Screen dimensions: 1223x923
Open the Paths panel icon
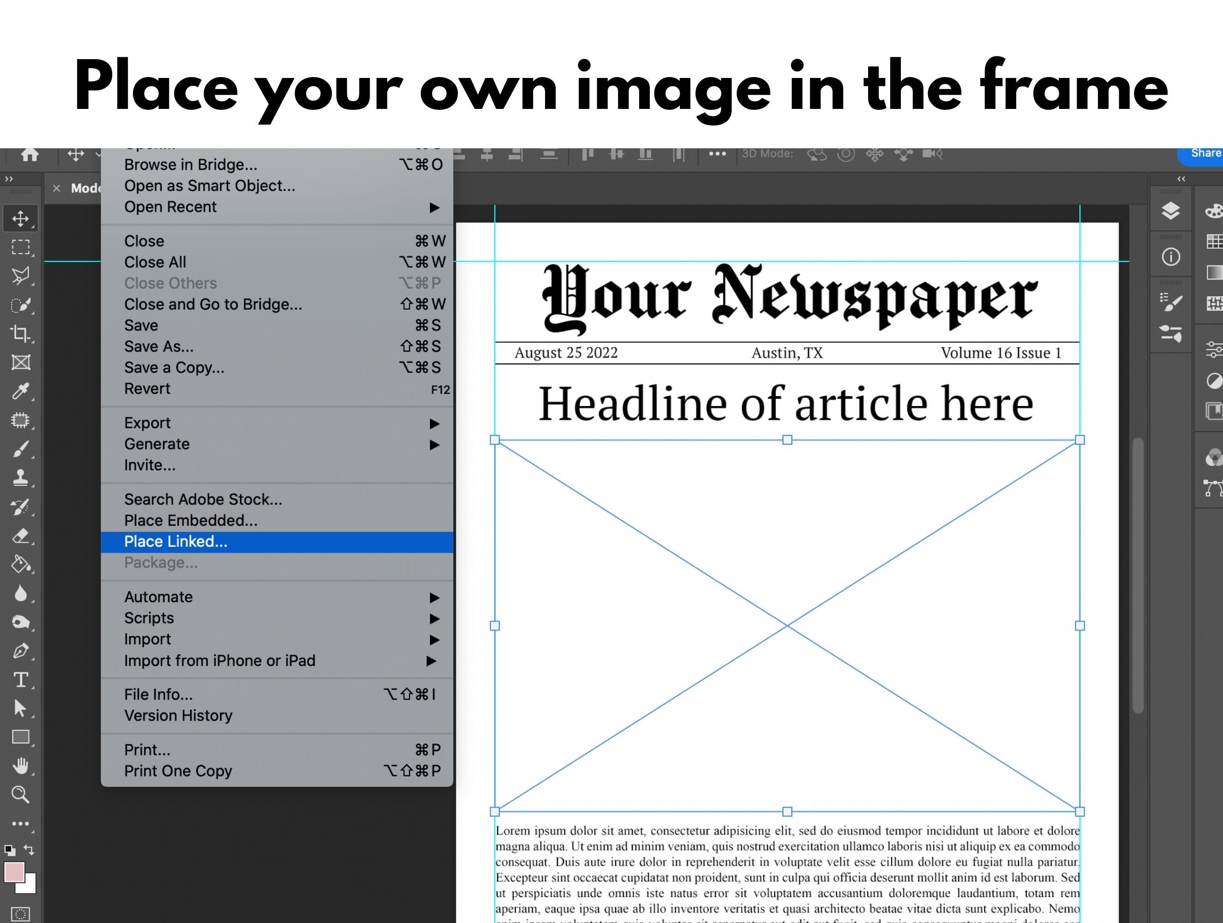coord(1214,488)
